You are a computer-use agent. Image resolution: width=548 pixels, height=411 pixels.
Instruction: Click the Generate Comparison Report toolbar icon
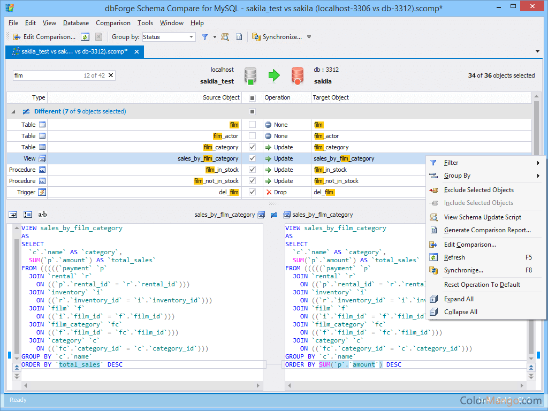(238, 37)
